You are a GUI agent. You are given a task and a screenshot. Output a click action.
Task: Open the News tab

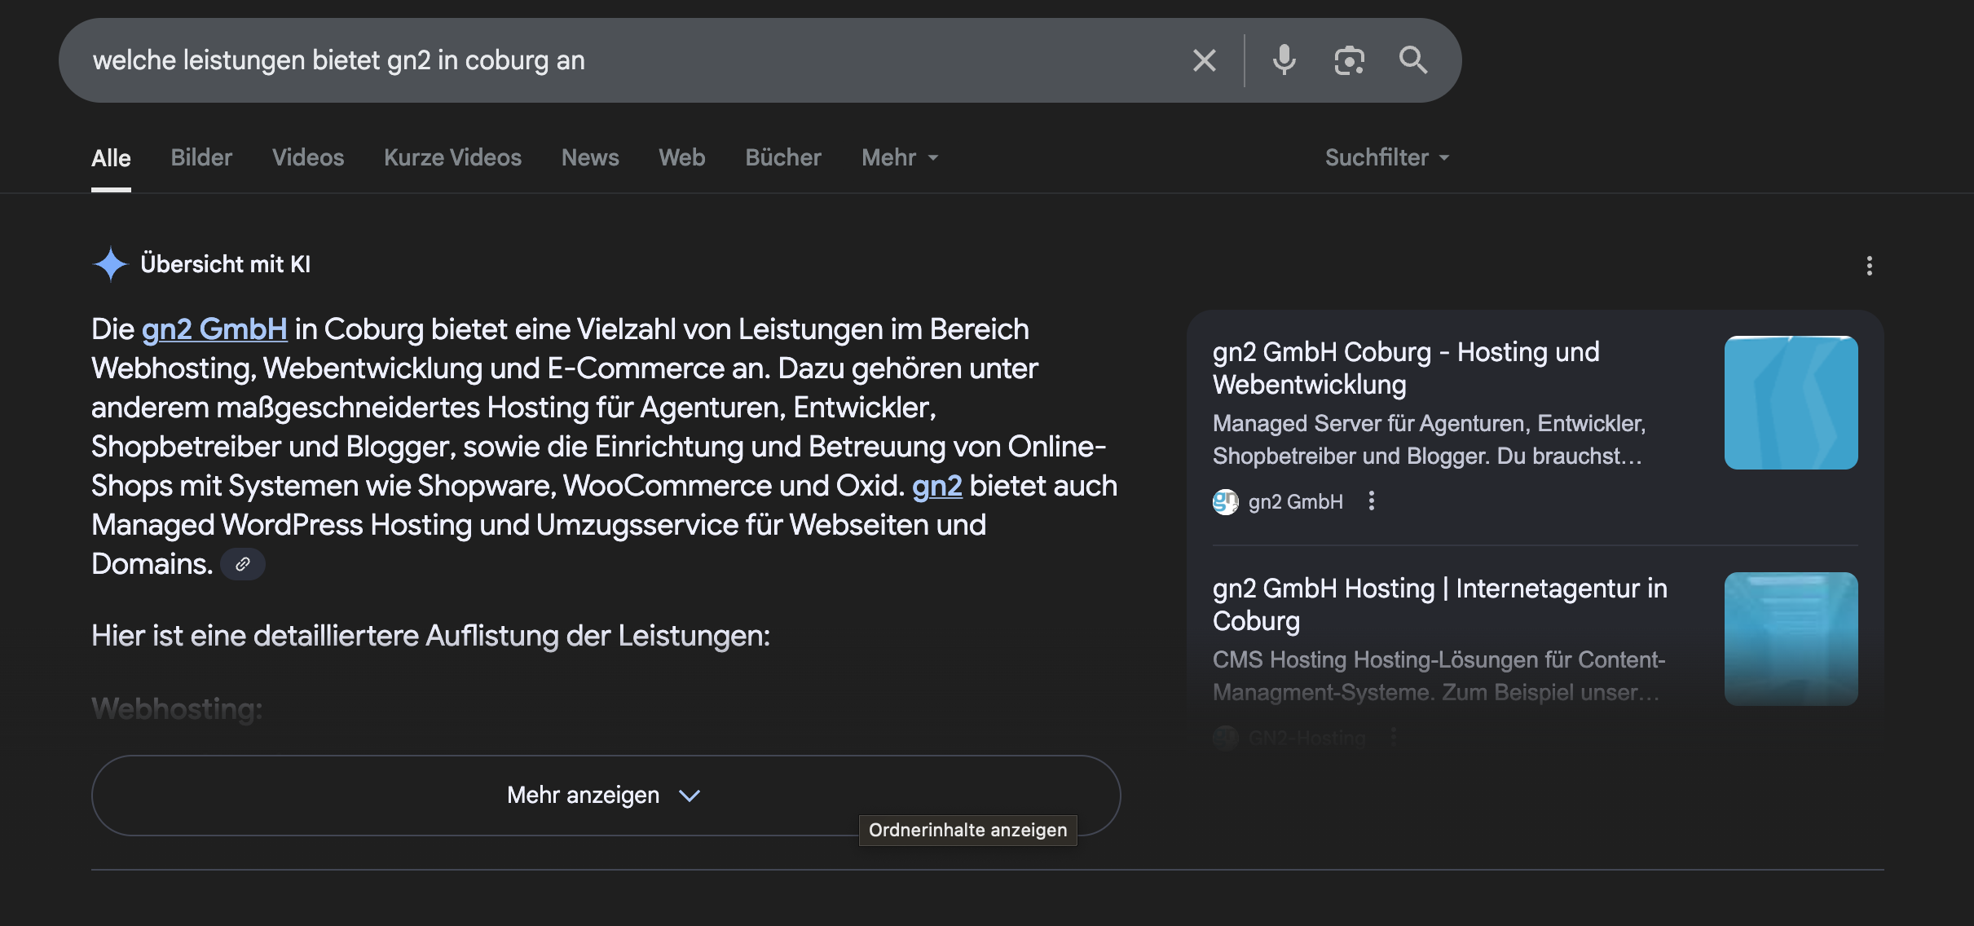pos(590,157)
